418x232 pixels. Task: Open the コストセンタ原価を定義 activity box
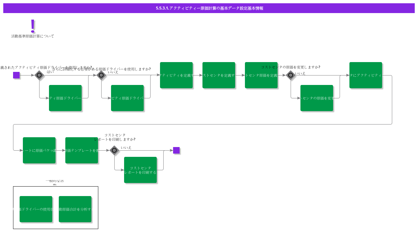tap(261, 75)
